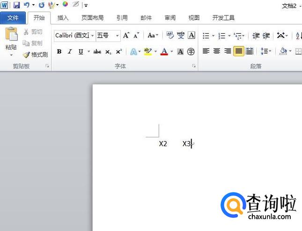Open the 文件 (File) tab
The image size is (302, 231).
[x=13, y=18]
